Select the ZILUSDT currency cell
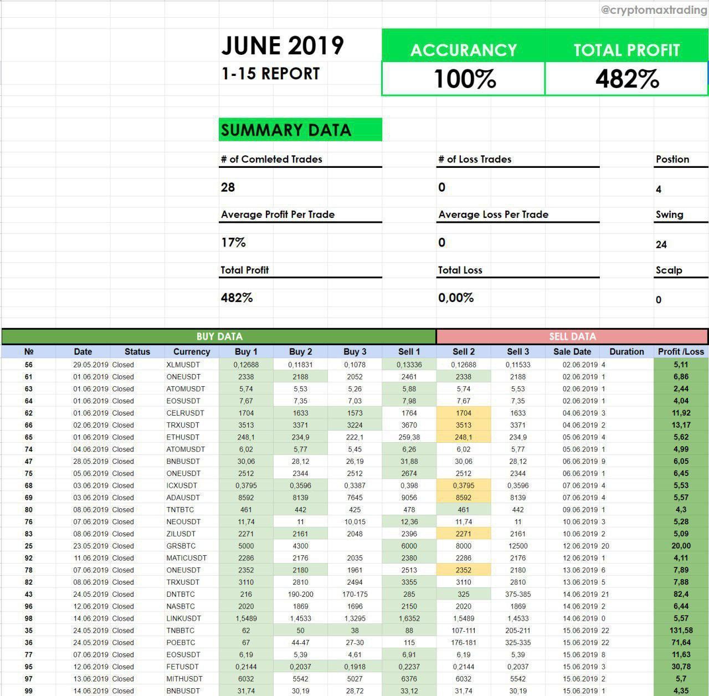Screen dimensions: 709x696 [x=192, y=534]
